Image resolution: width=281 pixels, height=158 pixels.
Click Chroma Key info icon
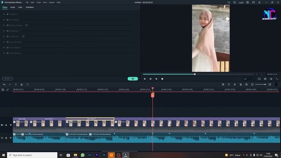pyautogui.click(x=23, y=36)
